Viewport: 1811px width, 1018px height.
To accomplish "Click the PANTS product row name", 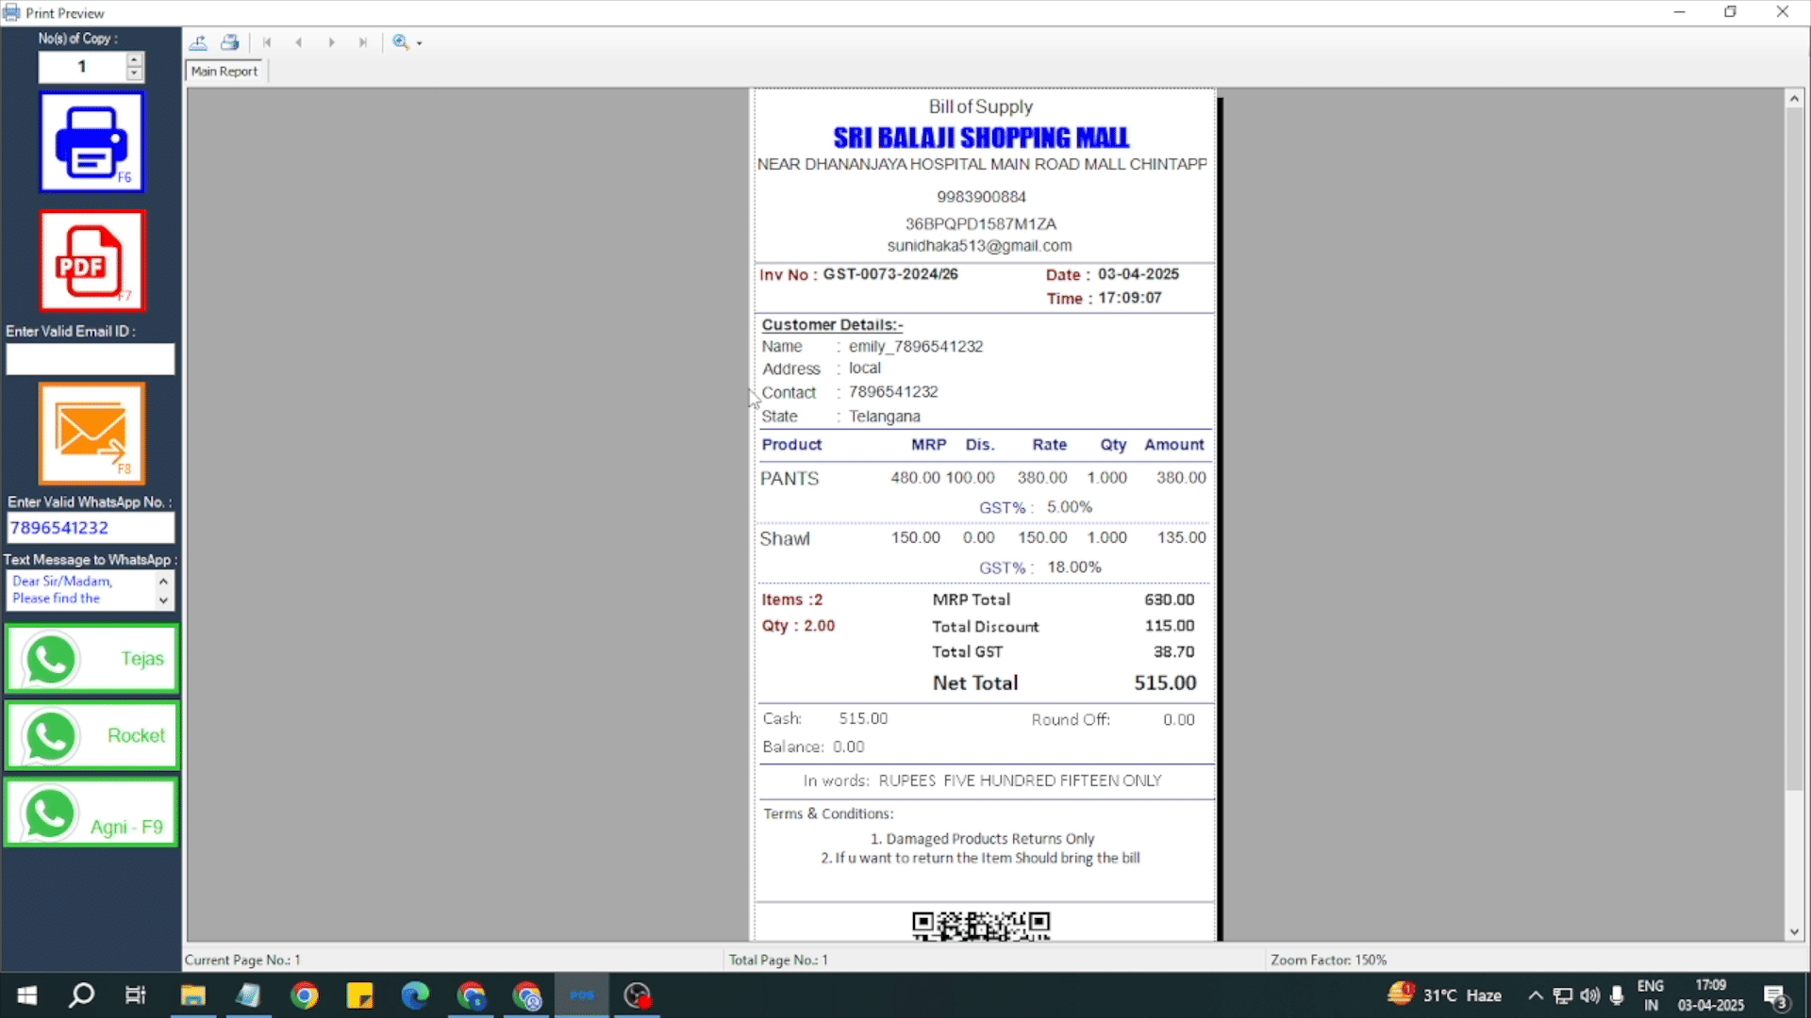I will pyautogui.click(x=789, y=479).
